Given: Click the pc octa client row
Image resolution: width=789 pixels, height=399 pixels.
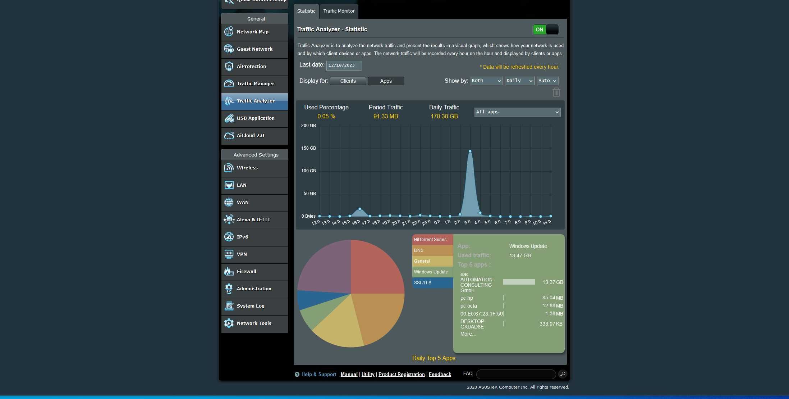Looking at the screenshot, I should point(512,306).
